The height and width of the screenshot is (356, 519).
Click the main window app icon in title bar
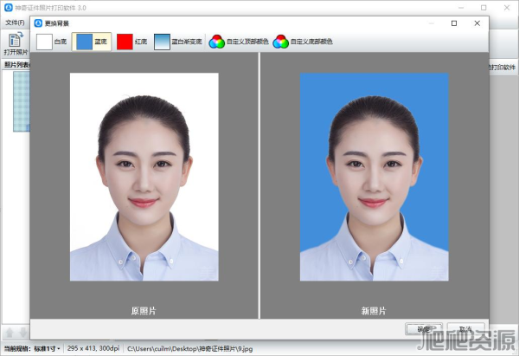[9, 8]
